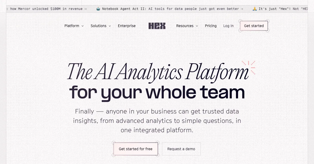Click the robot emoji in the announcement banner
Image resolution: width=314 pixels, height=164 pixels.
(x=98, y=9)
